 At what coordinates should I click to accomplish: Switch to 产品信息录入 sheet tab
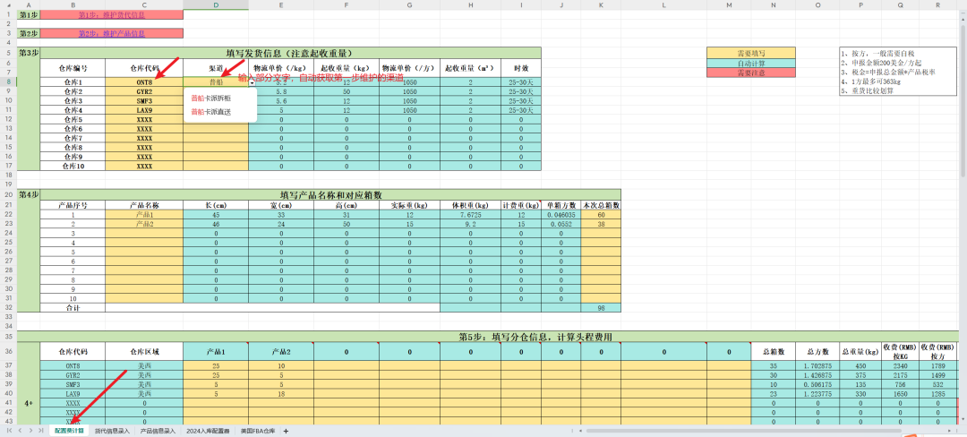point(158,430)
